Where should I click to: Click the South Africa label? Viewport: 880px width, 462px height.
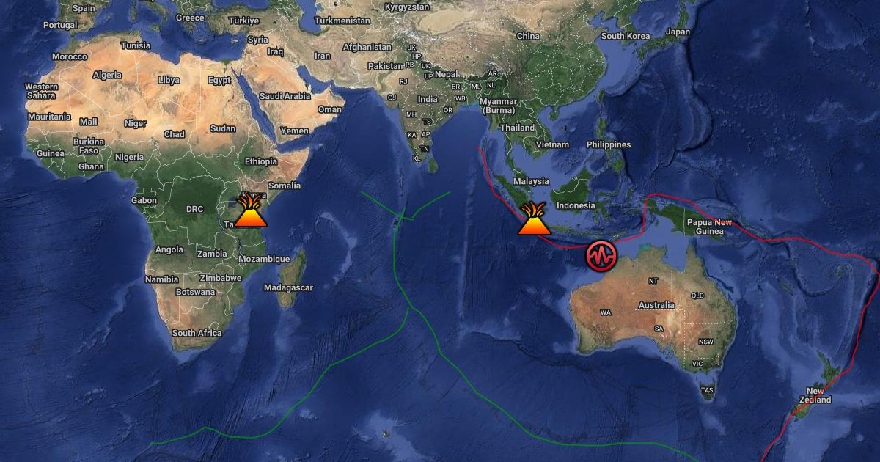click(x=197, y=333)
